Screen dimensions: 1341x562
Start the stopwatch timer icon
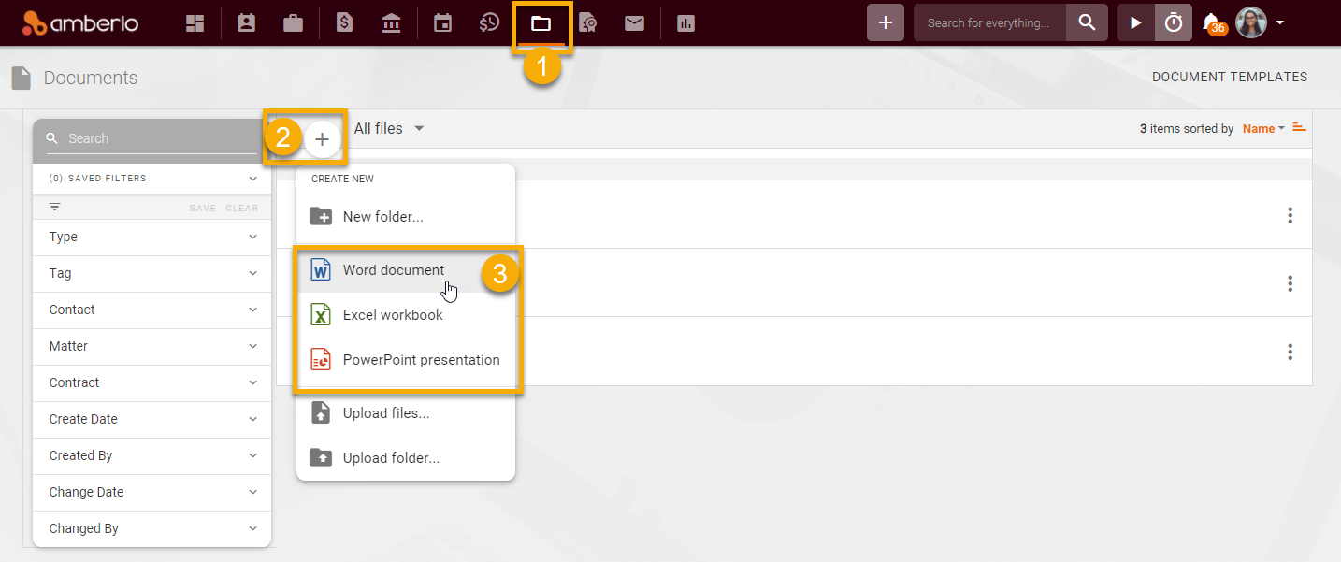click(x=1173, y=22)
